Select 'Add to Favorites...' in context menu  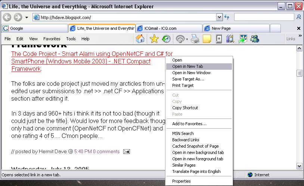(x=189, y=124)
